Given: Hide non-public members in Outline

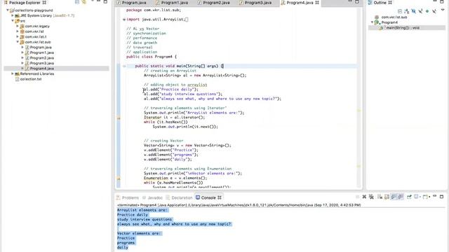Looking at the screenshot, I should pyautogui.click(x=427, y=11).
